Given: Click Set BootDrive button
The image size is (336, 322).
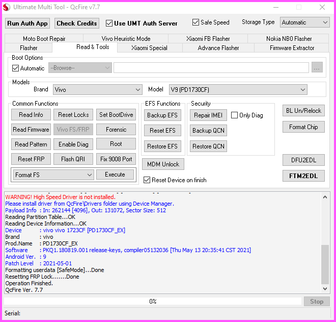Looking at the screenshot, I should (116, 115).
